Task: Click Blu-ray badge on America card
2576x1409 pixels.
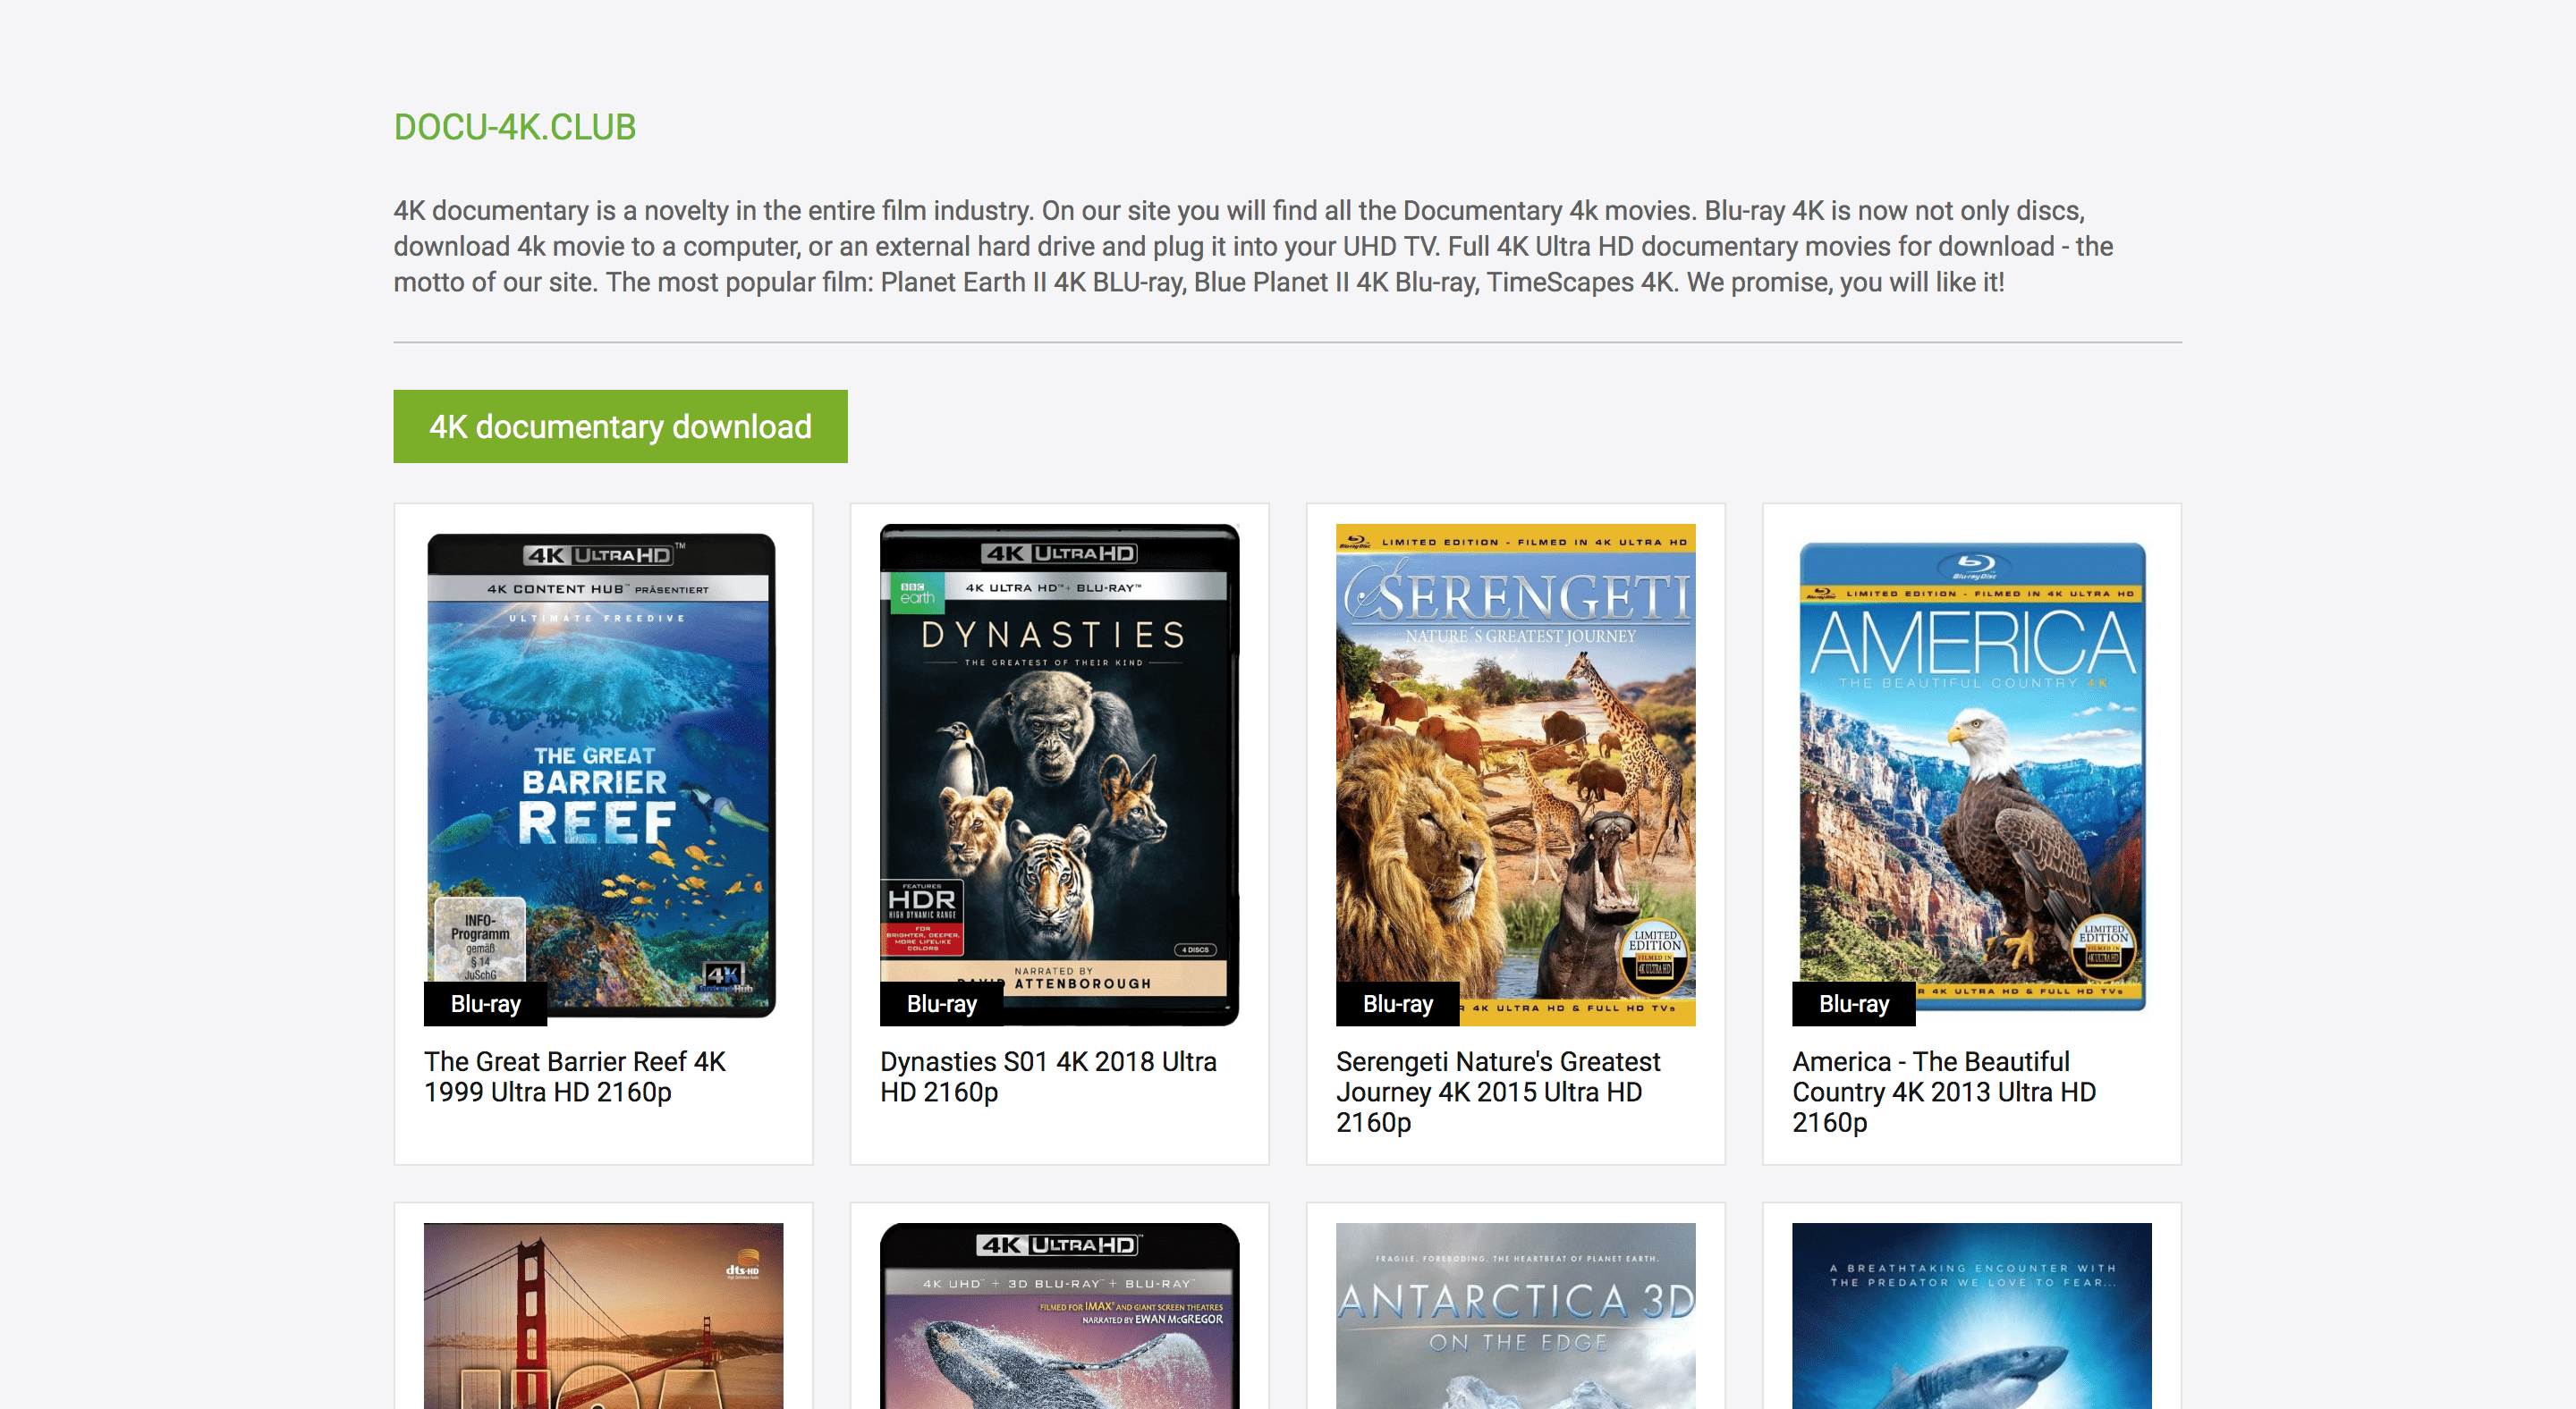Action: (x=1854, y=1003)
